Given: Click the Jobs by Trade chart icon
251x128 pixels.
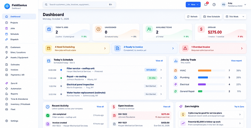Looking at the screenshot, I should click(176, 61).
